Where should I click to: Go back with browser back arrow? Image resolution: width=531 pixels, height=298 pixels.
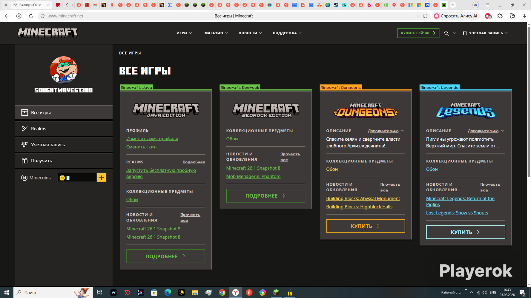7,16
